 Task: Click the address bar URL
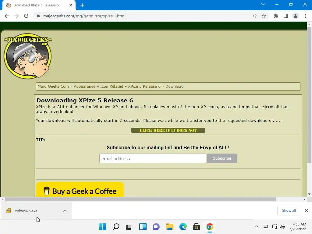(84, 16)
